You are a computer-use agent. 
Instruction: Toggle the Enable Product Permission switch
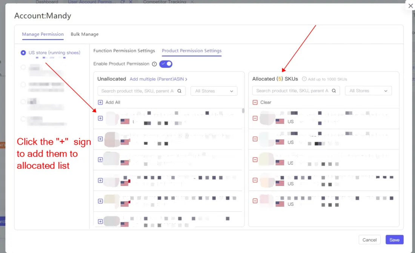pyautogui.click(x=166, y=64)
